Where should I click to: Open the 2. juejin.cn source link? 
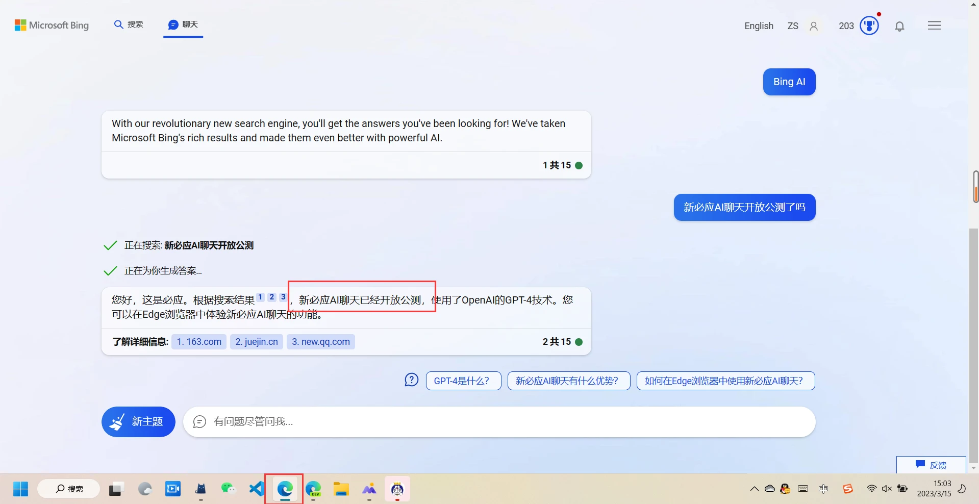tap(257, 342)
